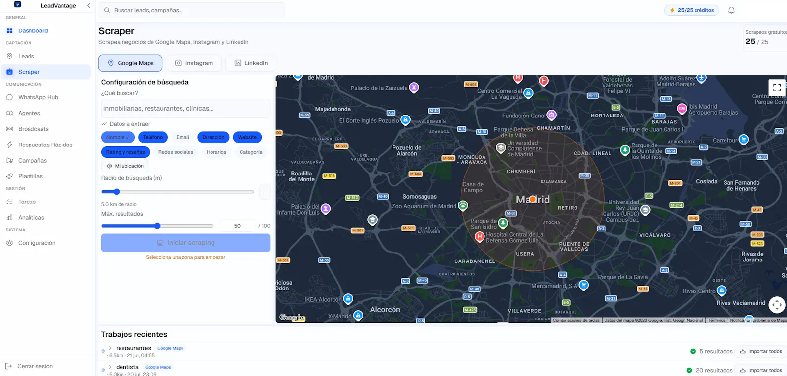The image size is (787, 376).
Task: Click the Carrefour map pin
Action: 744,140
